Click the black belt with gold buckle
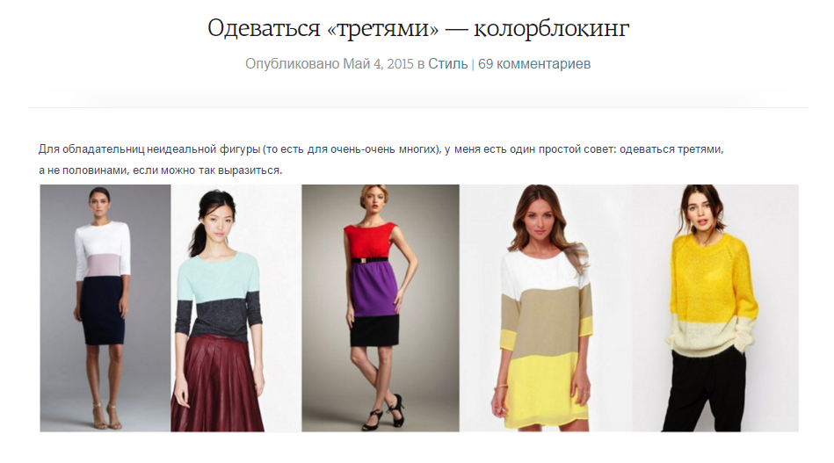This screenshot has height=463, width=834. (x=373, y=260)
